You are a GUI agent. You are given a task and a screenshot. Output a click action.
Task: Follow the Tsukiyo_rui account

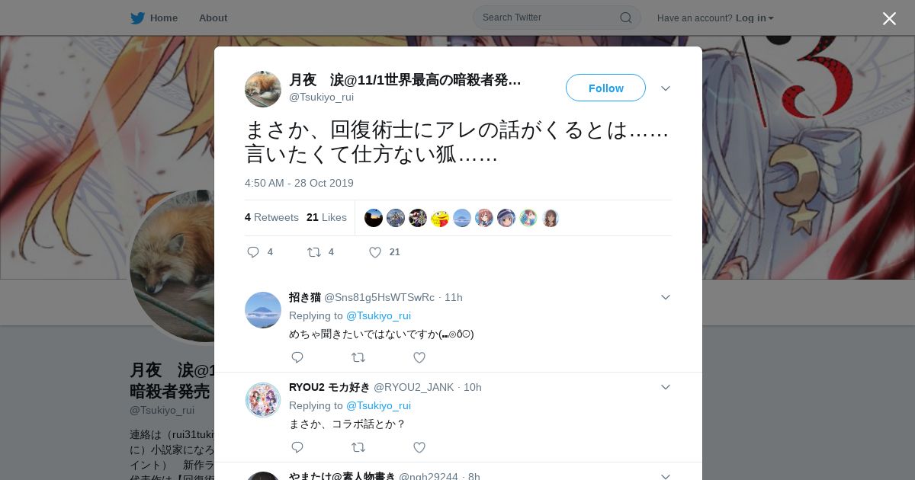coord(605,88)
